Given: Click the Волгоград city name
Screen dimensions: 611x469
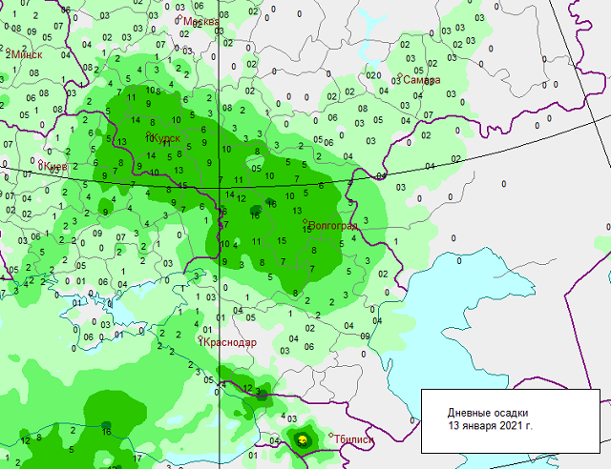Looking at the screenshot, I should coord(332,226).
